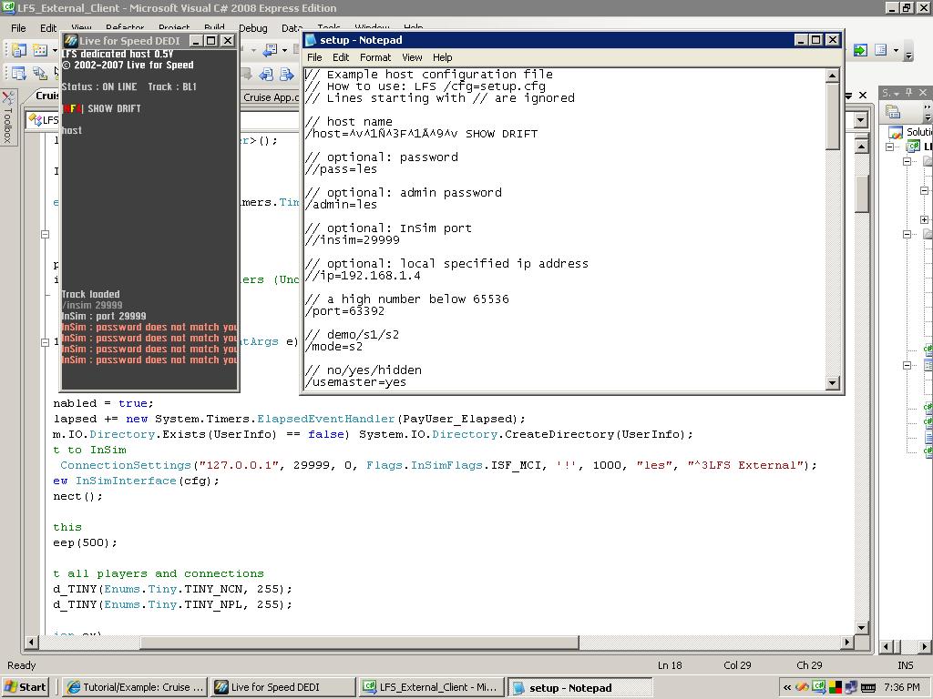Click the /port=63392 line in Notepad
Image resolution: width=933 pixels, height=699 pixels.
(345, 311)
